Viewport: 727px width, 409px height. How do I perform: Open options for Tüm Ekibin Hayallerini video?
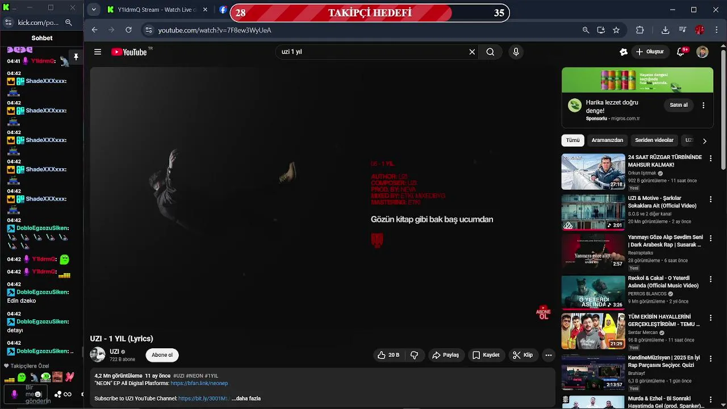(710, 318)
